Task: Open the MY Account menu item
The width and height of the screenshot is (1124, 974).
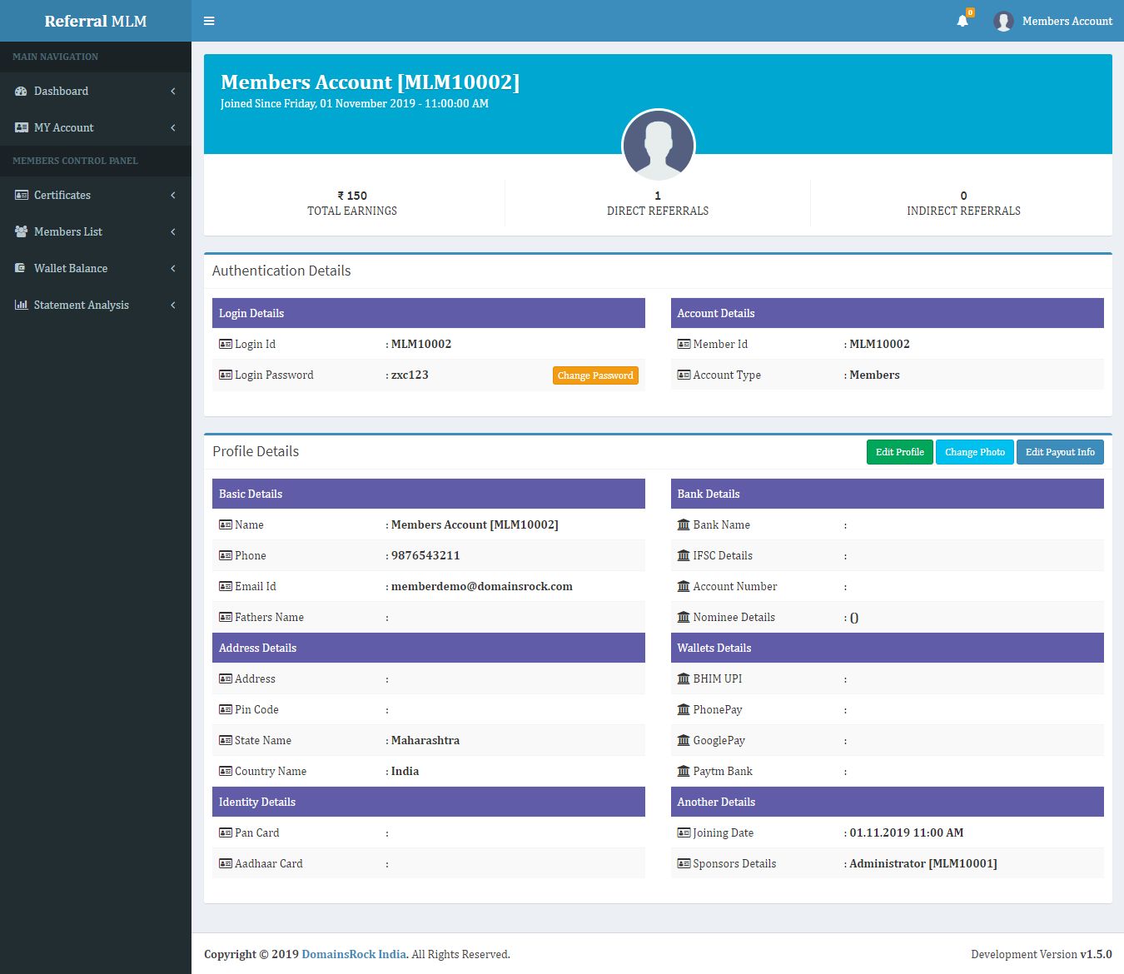Action: tap(96, 127)
